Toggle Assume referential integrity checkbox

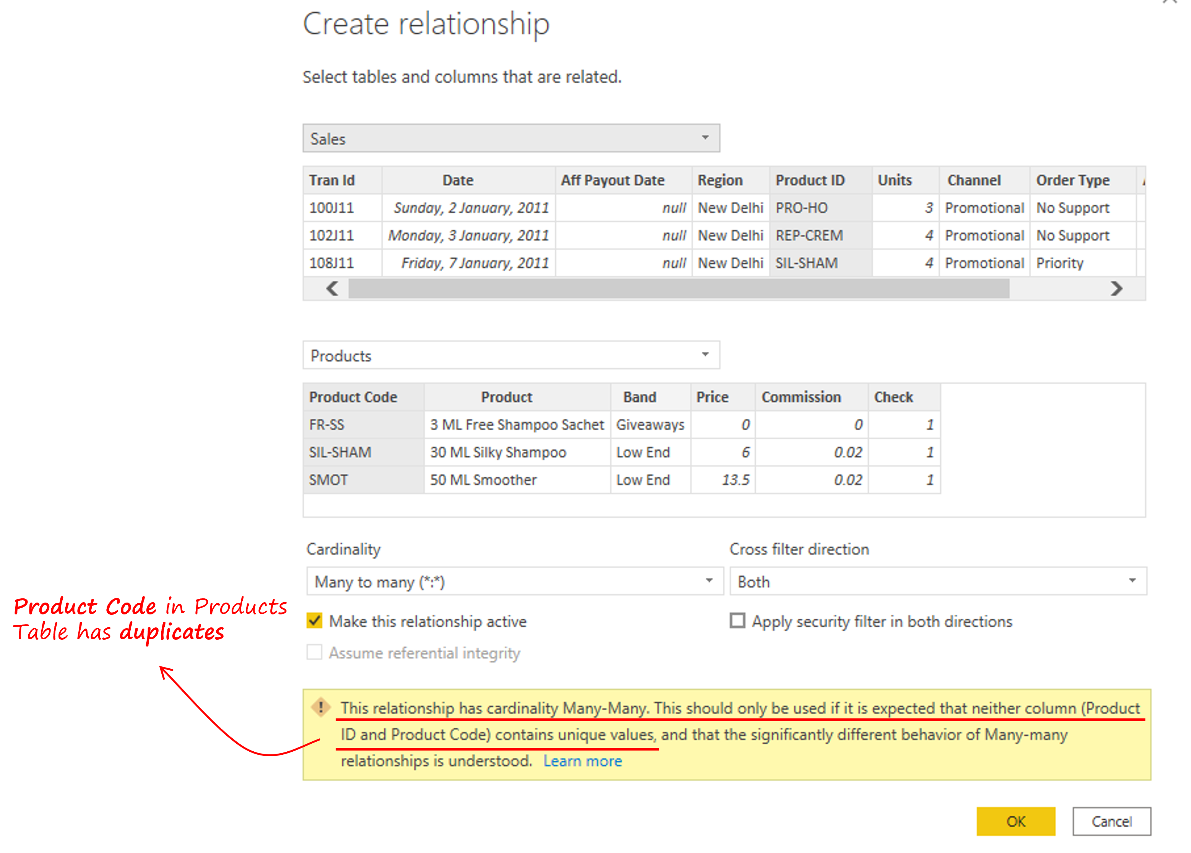coord(315,653)
